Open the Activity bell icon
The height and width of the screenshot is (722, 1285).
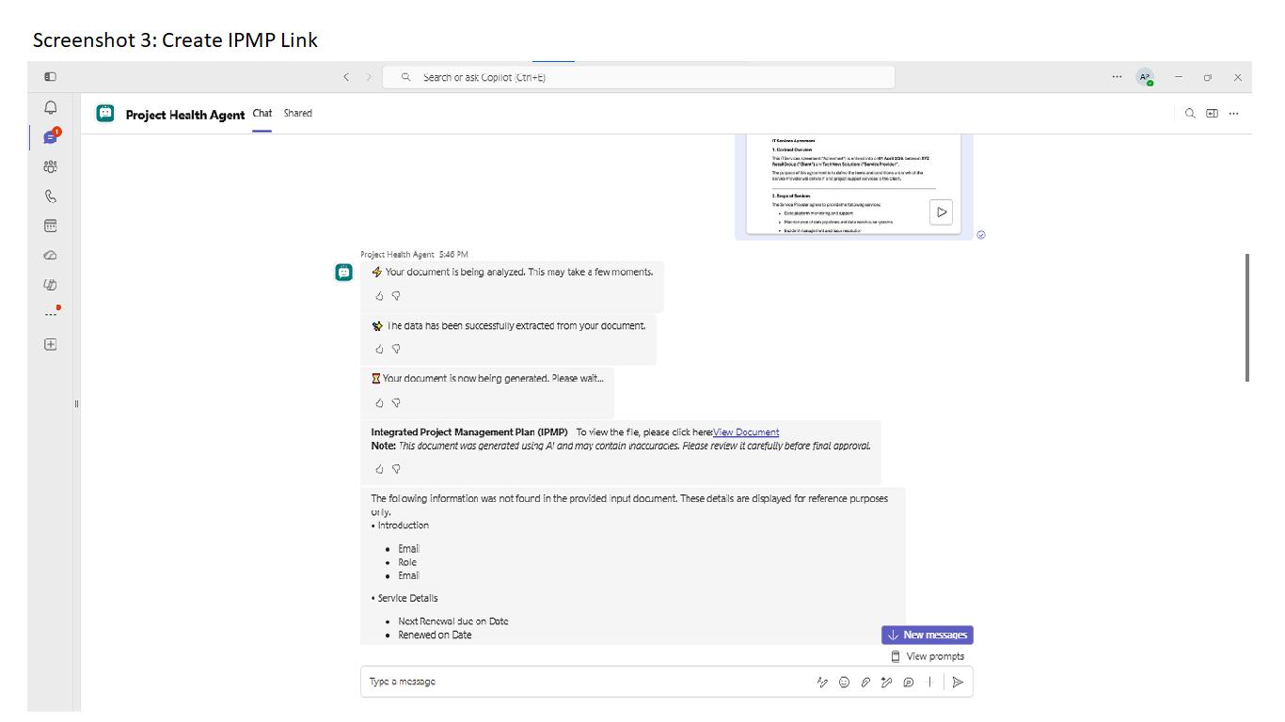click(51, 108)
